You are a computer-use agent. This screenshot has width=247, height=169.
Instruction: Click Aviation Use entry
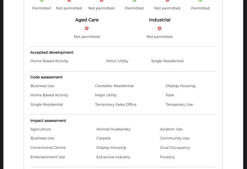tap(171, 129)
